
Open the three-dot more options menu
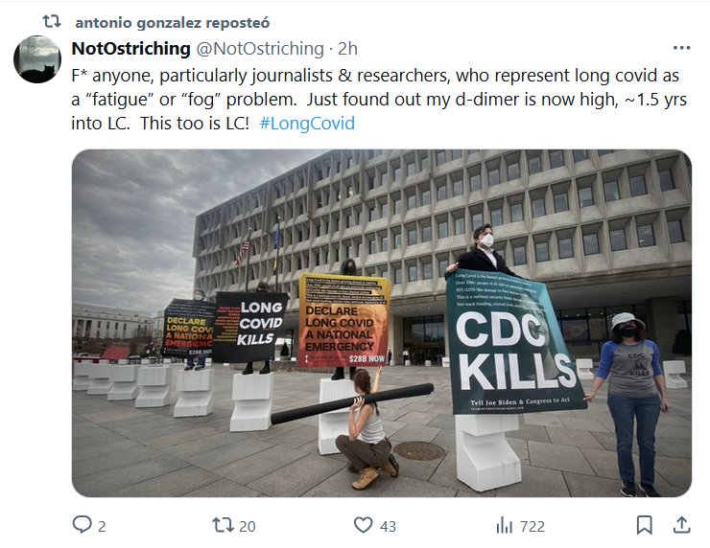pos(681,48)
